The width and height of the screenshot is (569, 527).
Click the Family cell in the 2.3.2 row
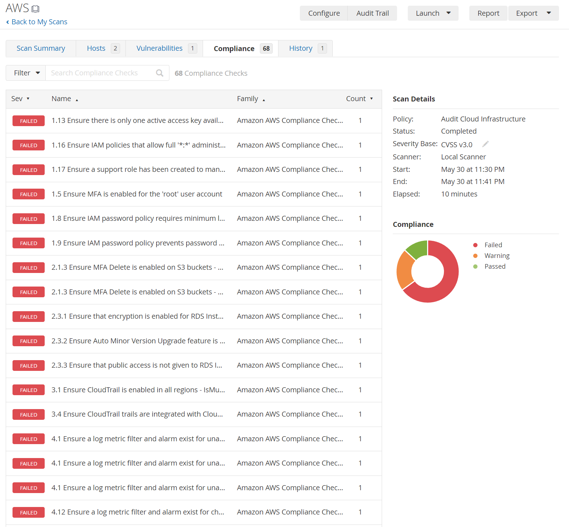point(290,341)
